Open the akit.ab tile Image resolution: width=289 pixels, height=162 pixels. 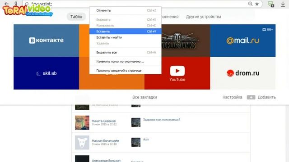pos(46,73)
